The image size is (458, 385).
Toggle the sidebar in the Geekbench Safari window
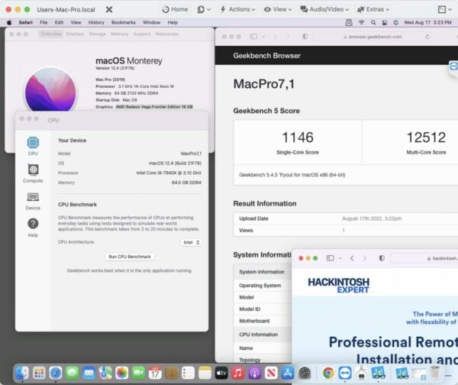(x=253, y=37)
